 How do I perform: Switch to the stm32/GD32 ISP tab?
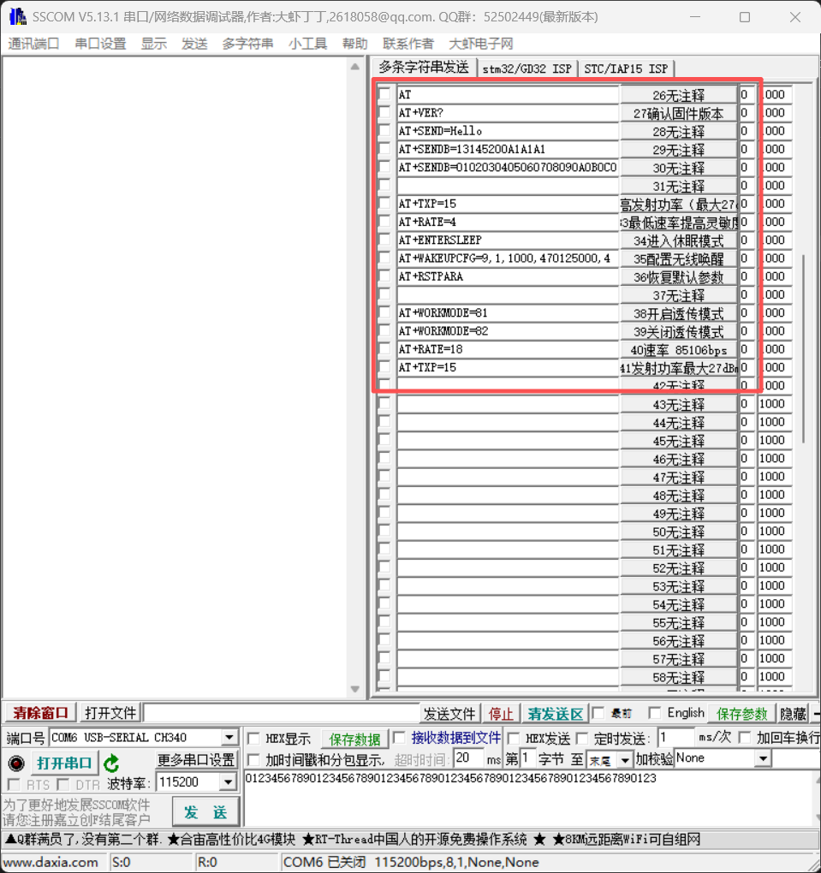(527, 68)
